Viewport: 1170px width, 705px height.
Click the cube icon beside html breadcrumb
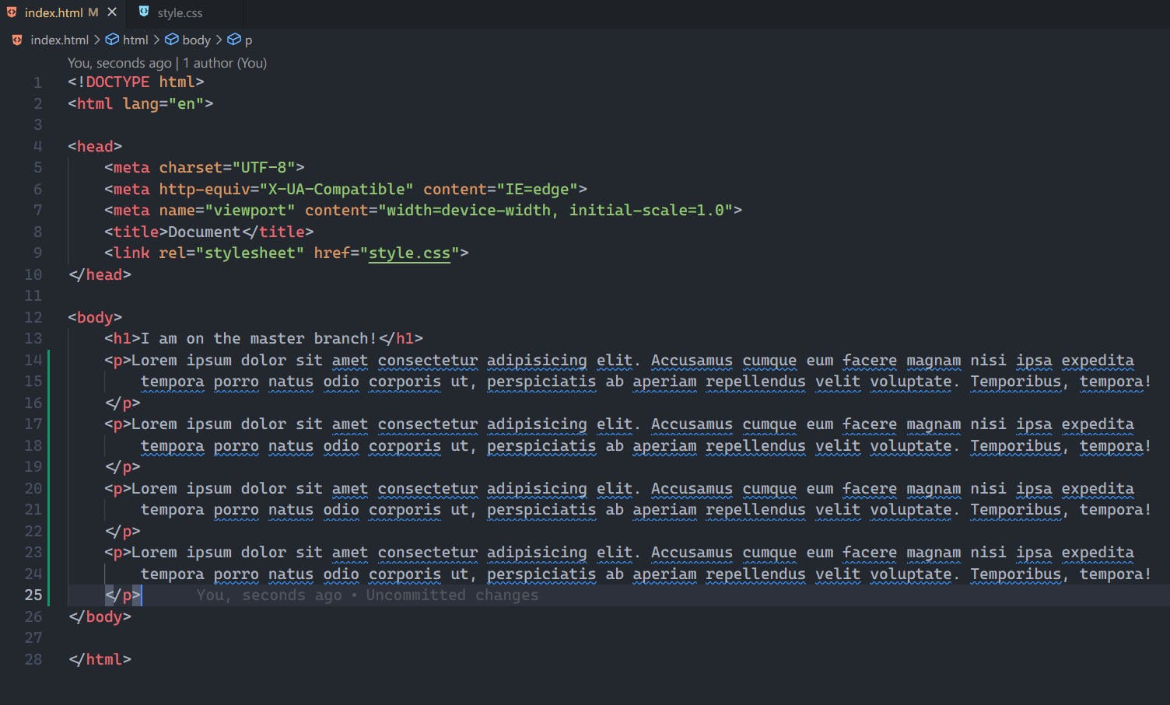pos(112,39)
